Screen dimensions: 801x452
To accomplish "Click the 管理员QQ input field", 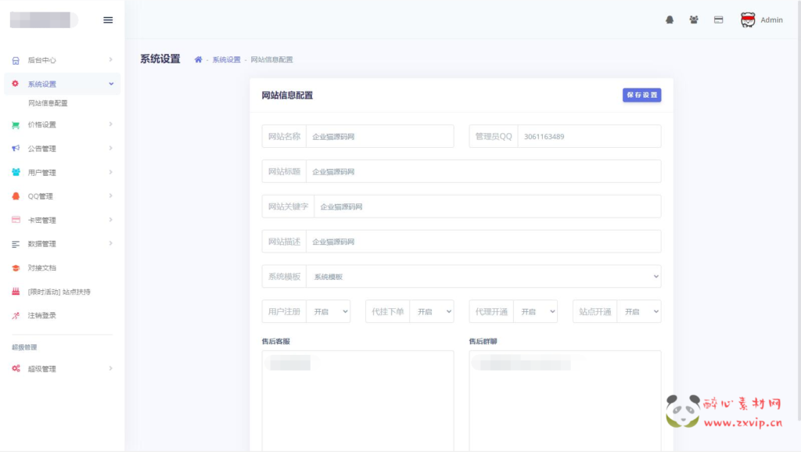I will 588,136.
